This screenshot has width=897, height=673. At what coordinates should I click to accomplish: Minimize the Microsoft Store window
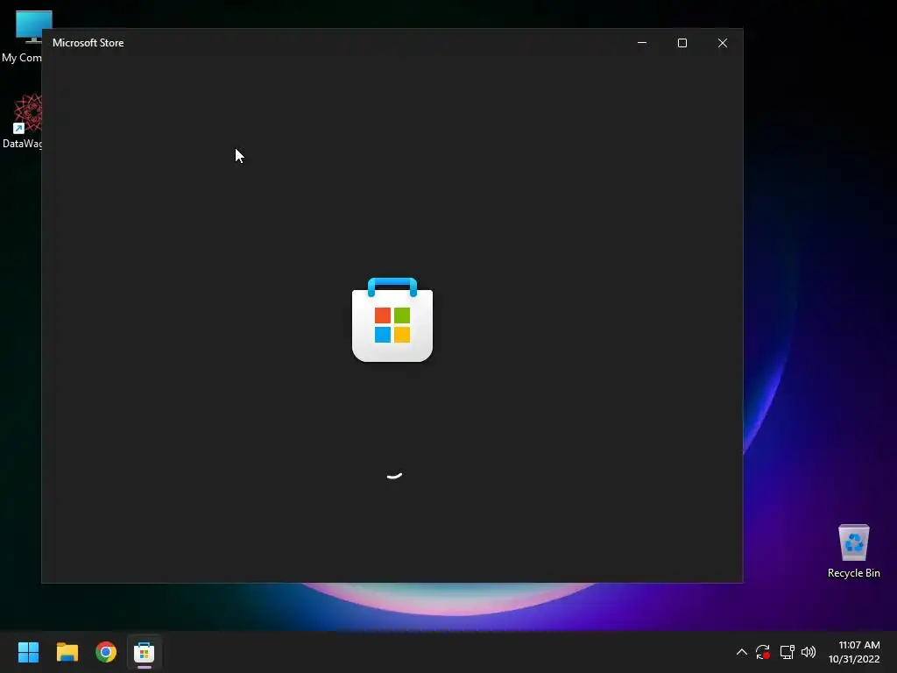click(642, 43)
